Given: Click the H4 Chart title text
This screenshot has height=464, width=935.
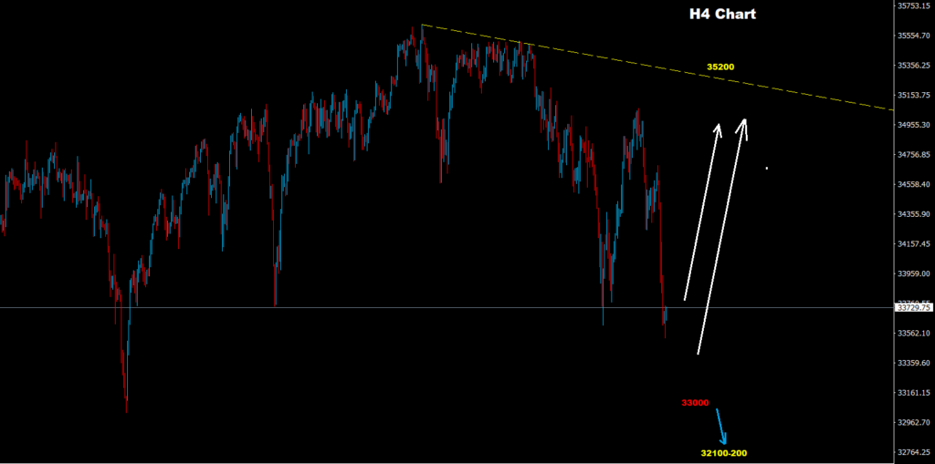Looking at the screenshot, I should [722, 15].
